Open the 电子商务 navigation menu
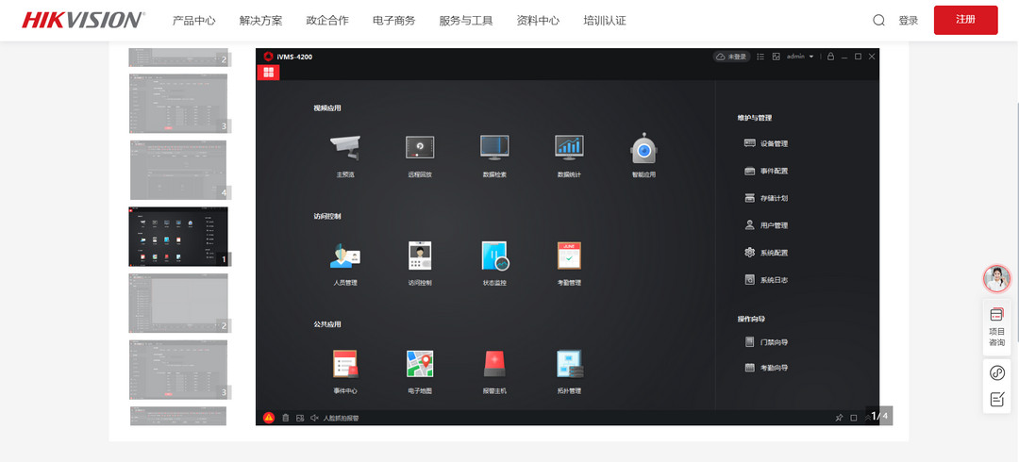Screen dimensions: 1019x462 [x=393, y=20]
